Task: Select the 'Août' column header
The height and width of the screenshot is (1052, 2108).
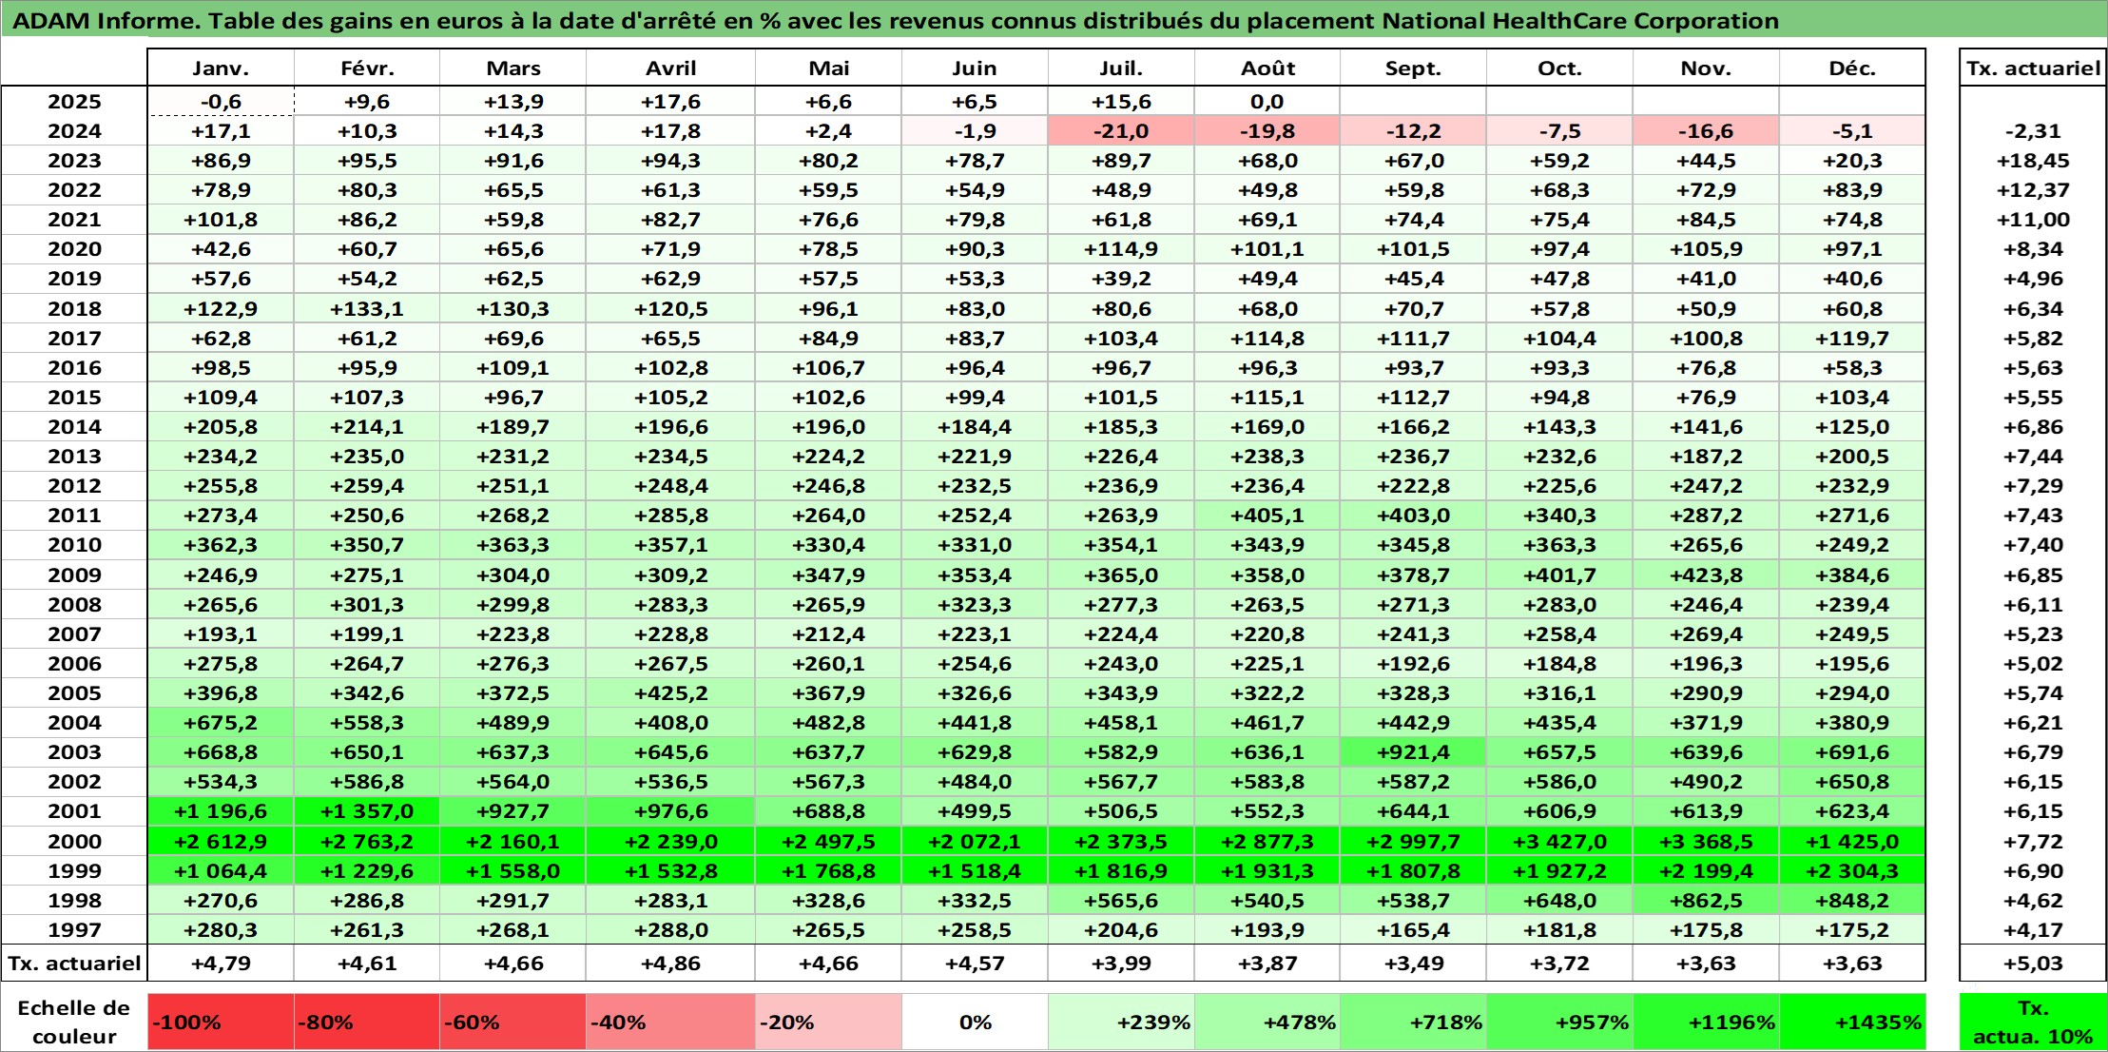Action: 1267,68
